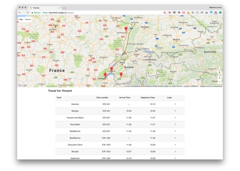Click the 10:42 departure time
Viewport: 240px width, 171px height.
(153, 111)
